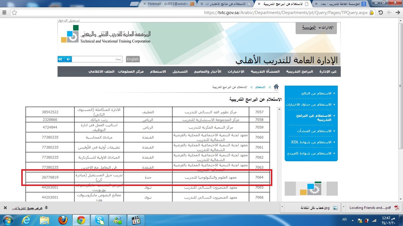This screenshot has width=403, height=226.
Task: Open the مركز المعلومات menu item
Action: [x=131, y=72]
